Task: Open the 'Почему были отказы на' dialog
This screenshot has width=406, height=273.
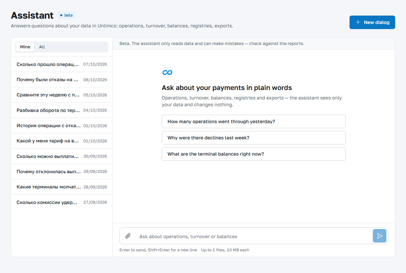Action: 62,80
